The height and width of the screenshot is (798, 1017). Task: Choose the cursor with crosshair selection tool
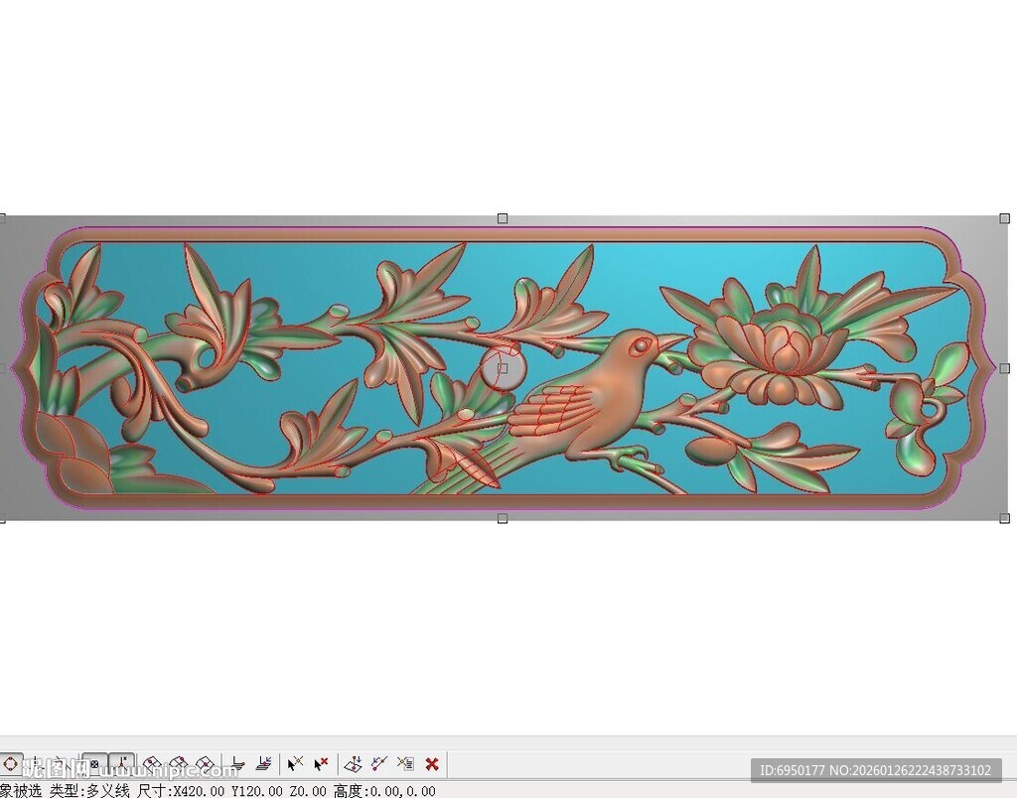coord(295,763)
